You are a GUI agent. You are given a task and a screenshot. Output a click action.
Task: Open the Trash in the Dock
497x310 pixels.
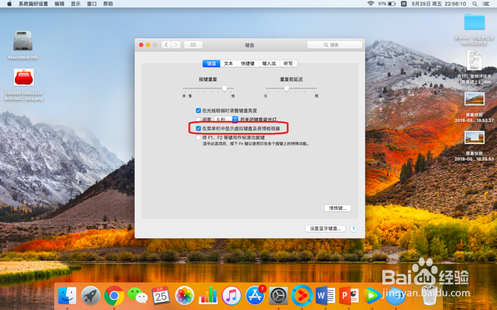pyautogui.click(x=430, y=295)
